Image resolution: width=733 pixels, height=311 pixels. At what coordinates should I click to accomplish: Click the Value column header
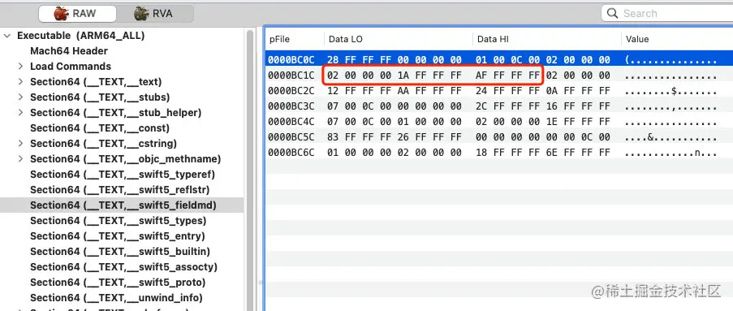(677, 39)
